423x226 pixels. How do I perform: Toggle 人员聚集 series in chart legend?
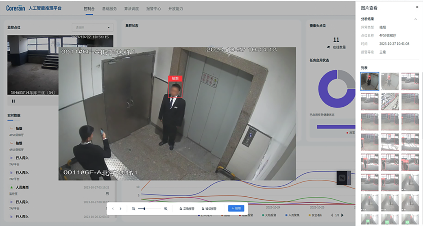pos(292,215)
